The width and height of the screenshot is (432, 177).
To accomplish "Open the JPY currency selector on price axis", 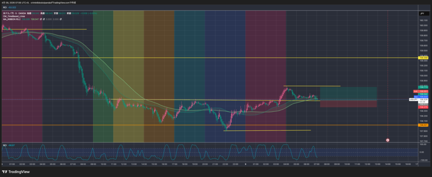I will tap(422, 13).
